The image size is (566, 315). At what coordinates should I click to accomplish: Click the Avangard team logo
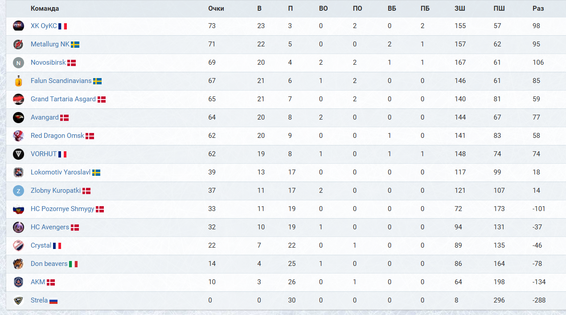click(x=18, y=117)
